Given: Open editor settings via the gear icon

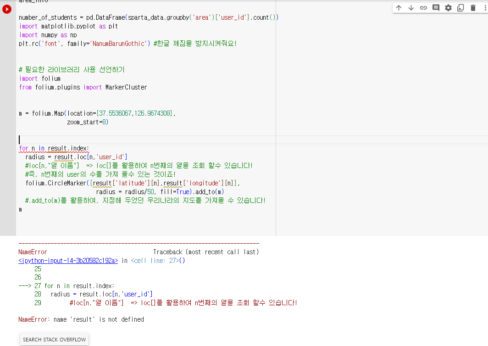Looking at the screenshot, I should (x=448, y=8).
